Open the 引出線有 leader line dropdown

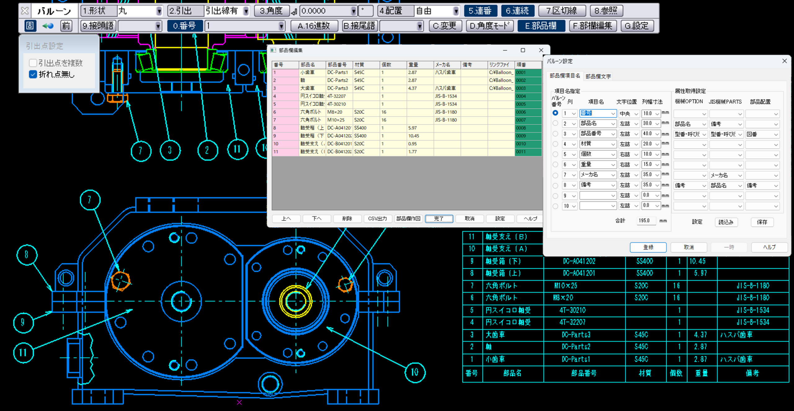tap(246, 11)
